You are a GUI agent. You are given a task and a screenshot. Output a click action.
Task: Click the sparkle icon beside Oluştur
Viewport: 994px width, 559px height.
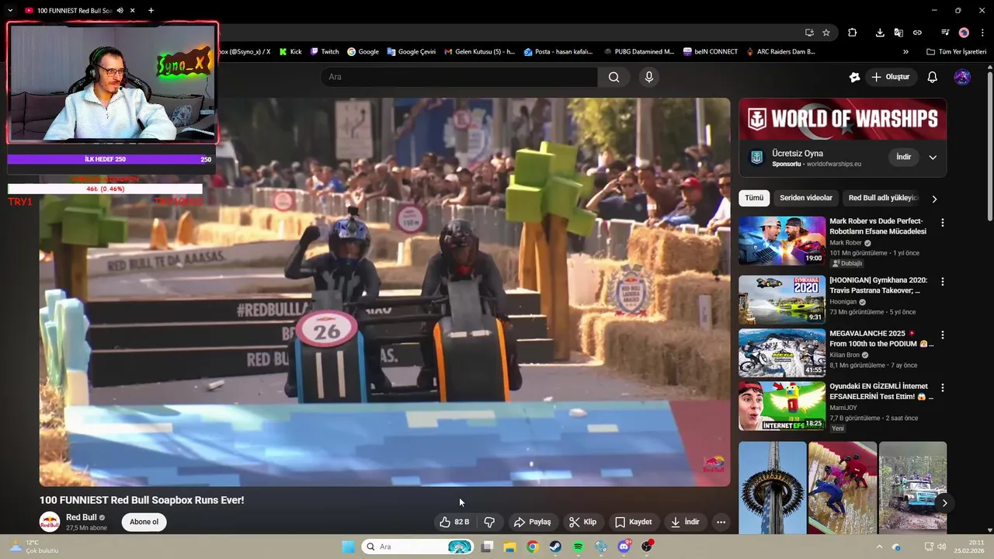pos(854,77)
